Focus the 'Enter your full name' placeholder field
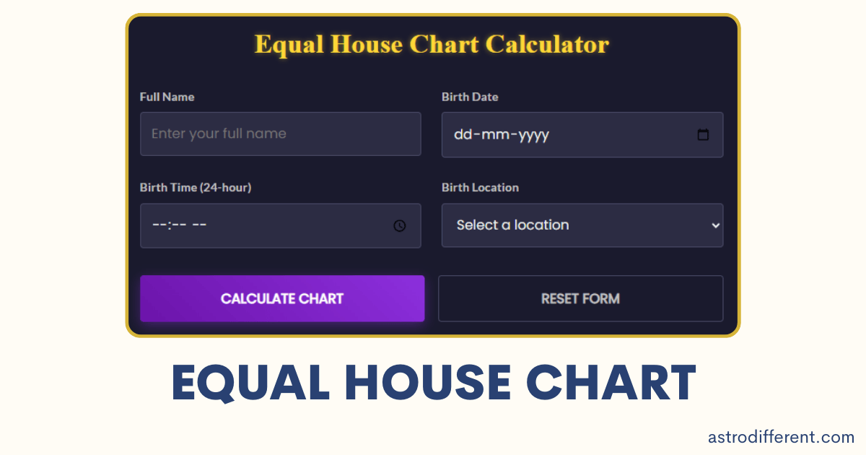 (x=281, y=134)
